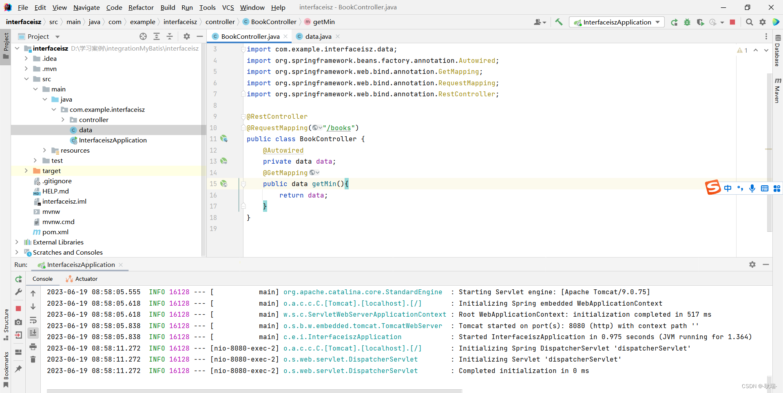Toggle Sogou Chinese input mode
The image size is (783, 393).
tap(728, 188)
